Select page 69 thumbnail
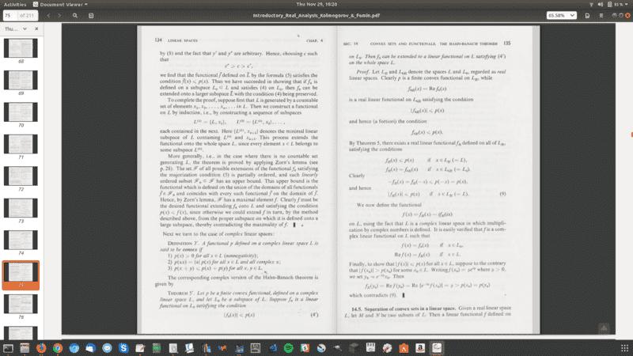Viewport: 633px width, 356px height. coord(21,80)
